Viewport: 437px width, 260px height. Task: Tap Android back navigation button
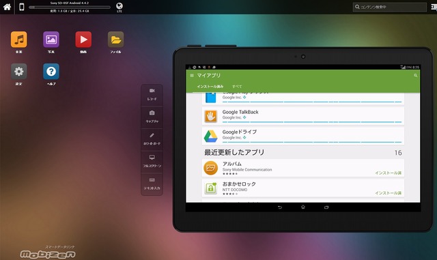tap(280, 207)
